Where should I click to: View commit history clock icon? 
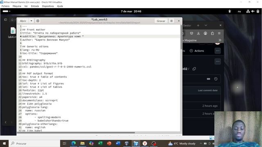pos(216,79)
